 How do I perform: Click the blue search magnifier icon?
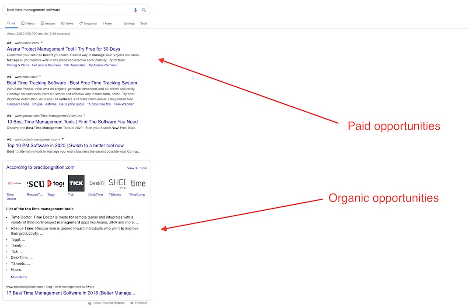pos(144,10)
